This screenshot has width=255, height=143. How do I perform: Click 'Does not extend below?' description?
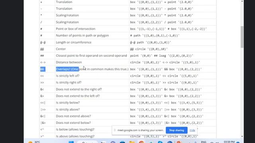[x=73, y=123]
